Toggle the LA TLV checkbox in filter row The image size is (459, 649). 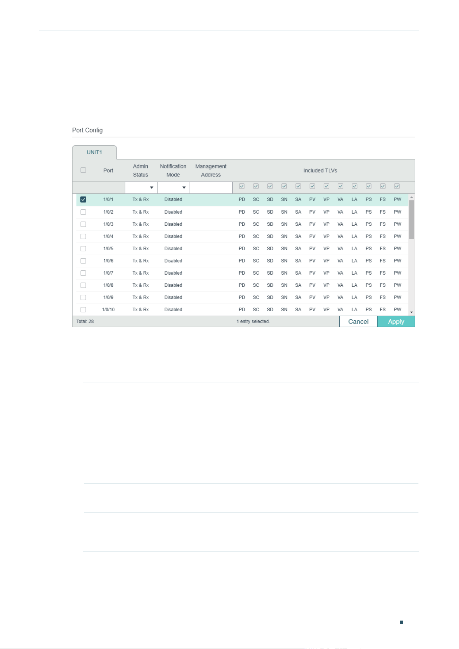(355, 186)
